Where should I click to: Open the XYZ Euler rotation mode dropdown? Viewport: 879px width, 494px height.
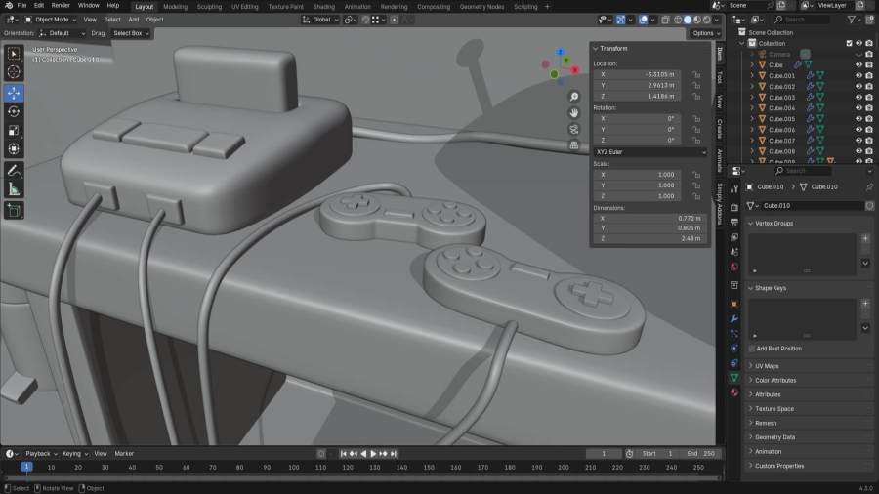tap(650, 152)
